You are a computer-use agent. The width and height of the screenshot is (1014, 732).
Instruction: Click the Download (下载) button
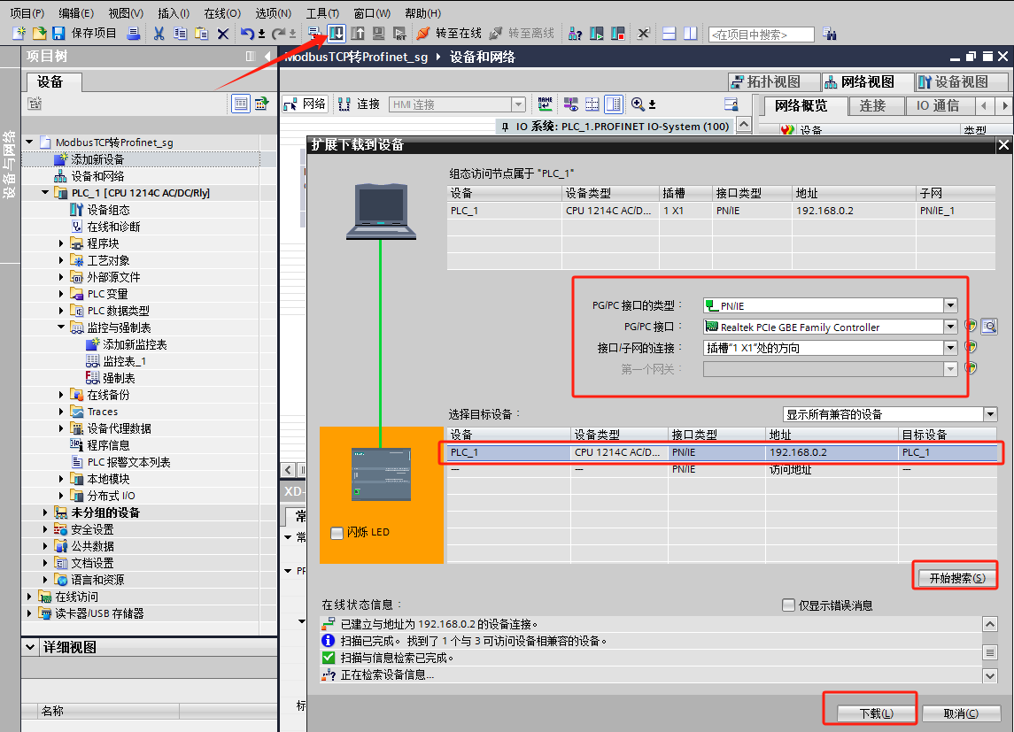(x=876, y=713)
